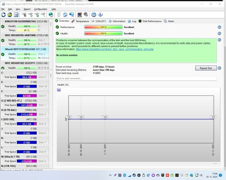The height and width of the screenshot is (180, 226).
Task: Open the Disk menu
Action: 10,9
